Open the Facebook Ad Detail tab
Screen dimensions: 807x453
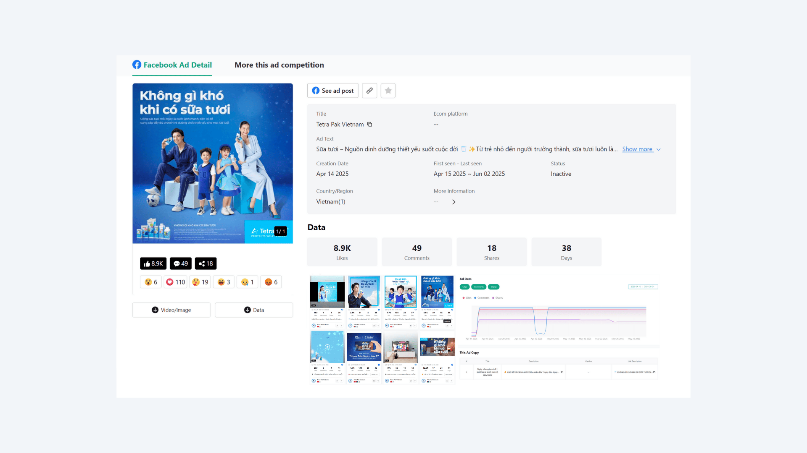172,65
